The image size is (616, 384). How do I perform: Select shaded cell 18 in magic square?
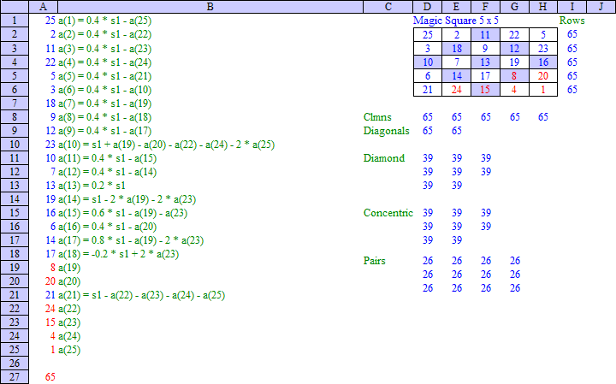point(457,48)
